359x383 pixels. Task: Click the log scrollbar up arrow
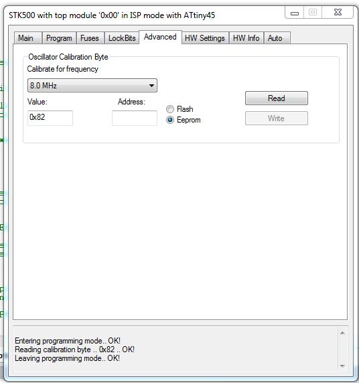coord(342,333)
